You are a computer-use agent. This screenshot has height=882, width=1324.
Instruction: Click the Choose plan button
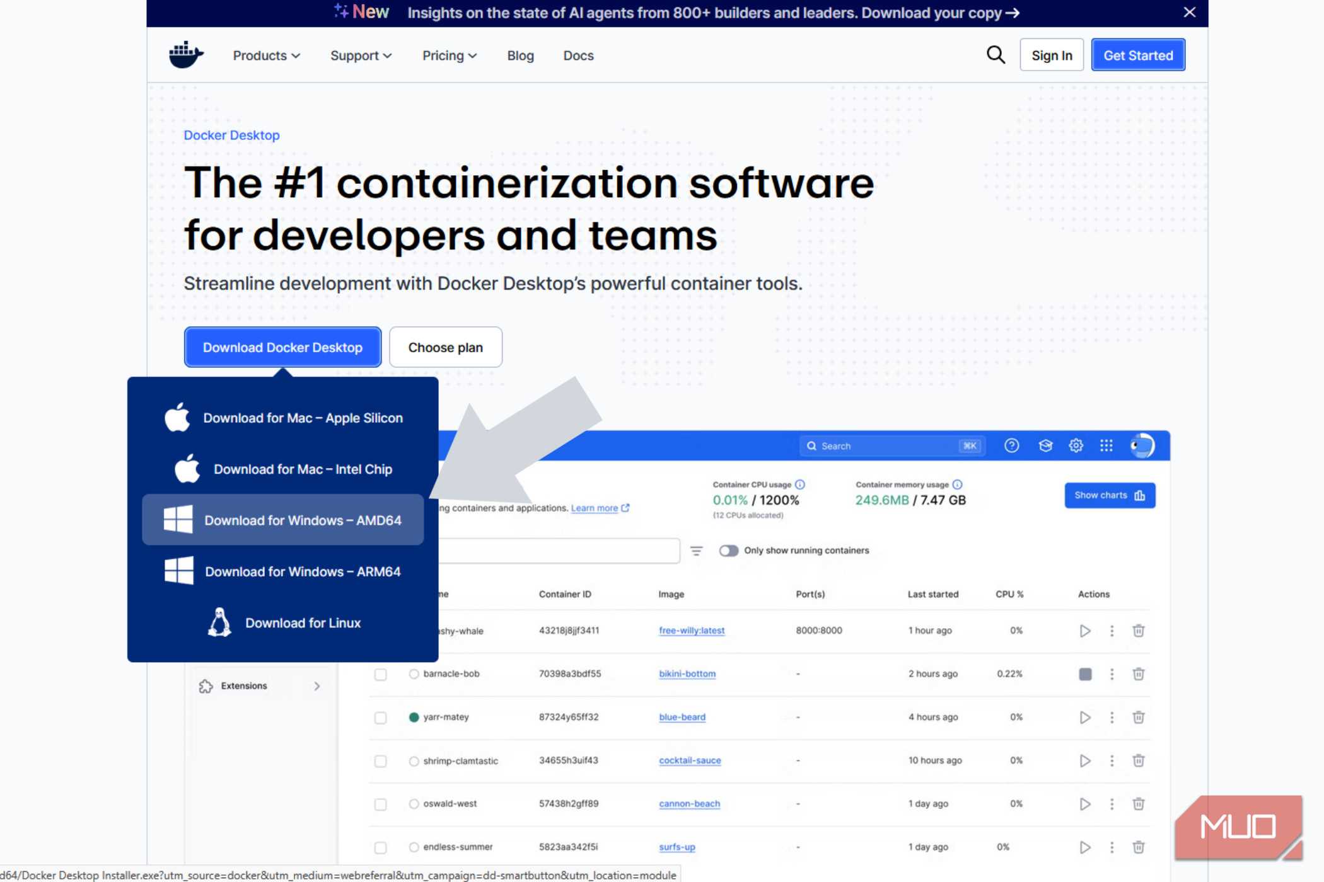tap(446, 347)
